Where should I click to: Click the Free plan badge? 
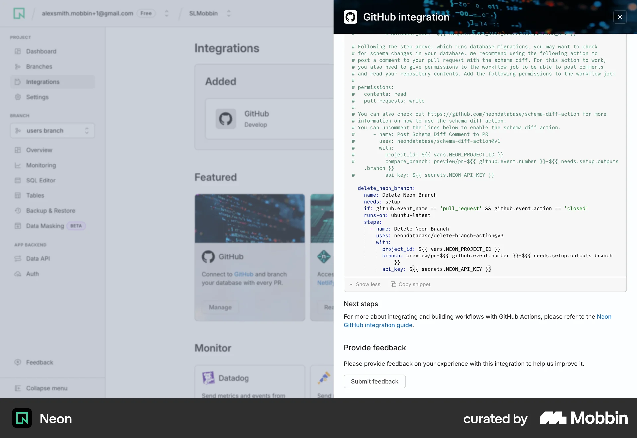tap(146, 13)
